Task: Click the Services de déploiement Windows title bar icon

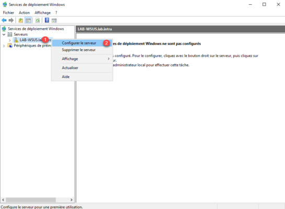Action: (x=5, y=4)
